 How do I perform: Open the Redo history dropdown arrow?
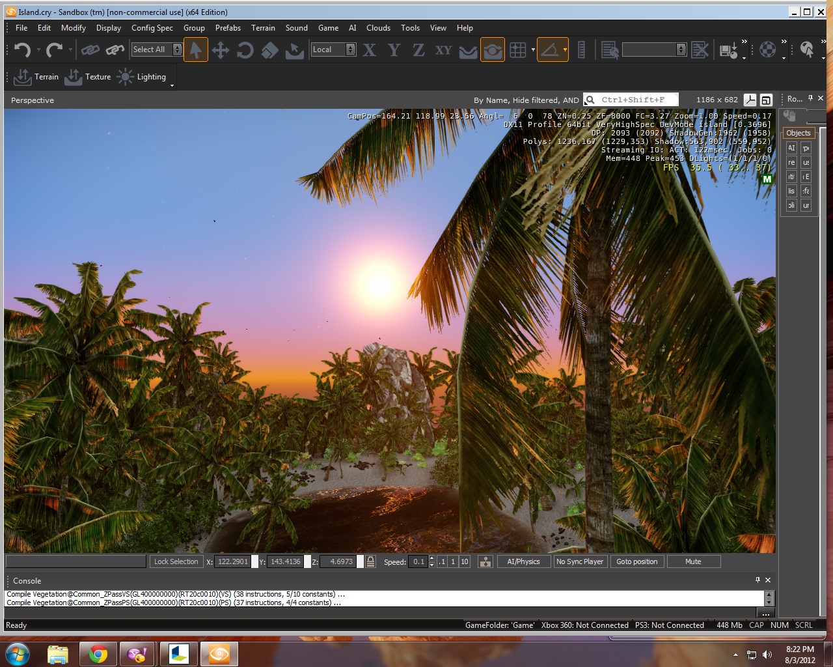coord(70,50)
